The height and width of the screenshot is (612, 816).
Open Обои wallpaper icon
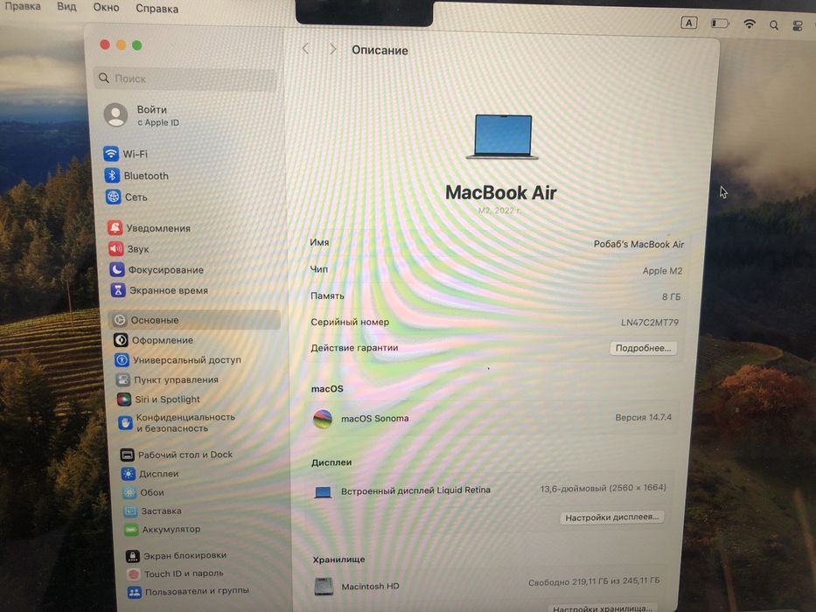pos(129,492)
